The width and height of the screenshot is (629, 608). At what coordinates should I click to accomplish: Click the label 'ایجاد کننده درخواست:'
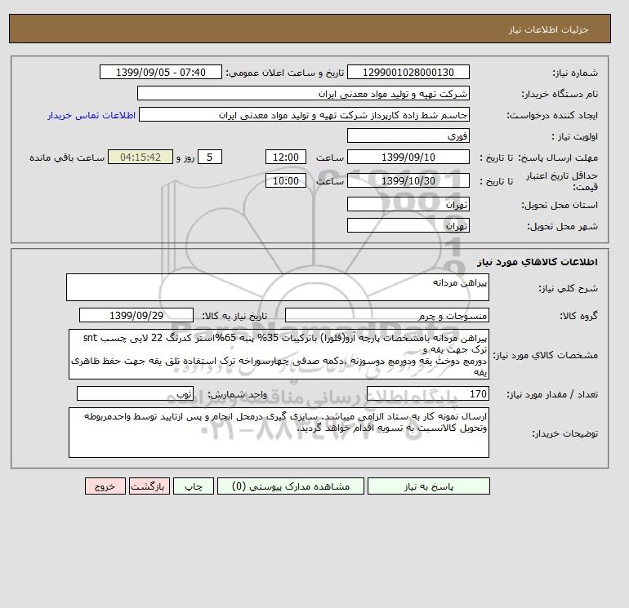coord(552,115)
